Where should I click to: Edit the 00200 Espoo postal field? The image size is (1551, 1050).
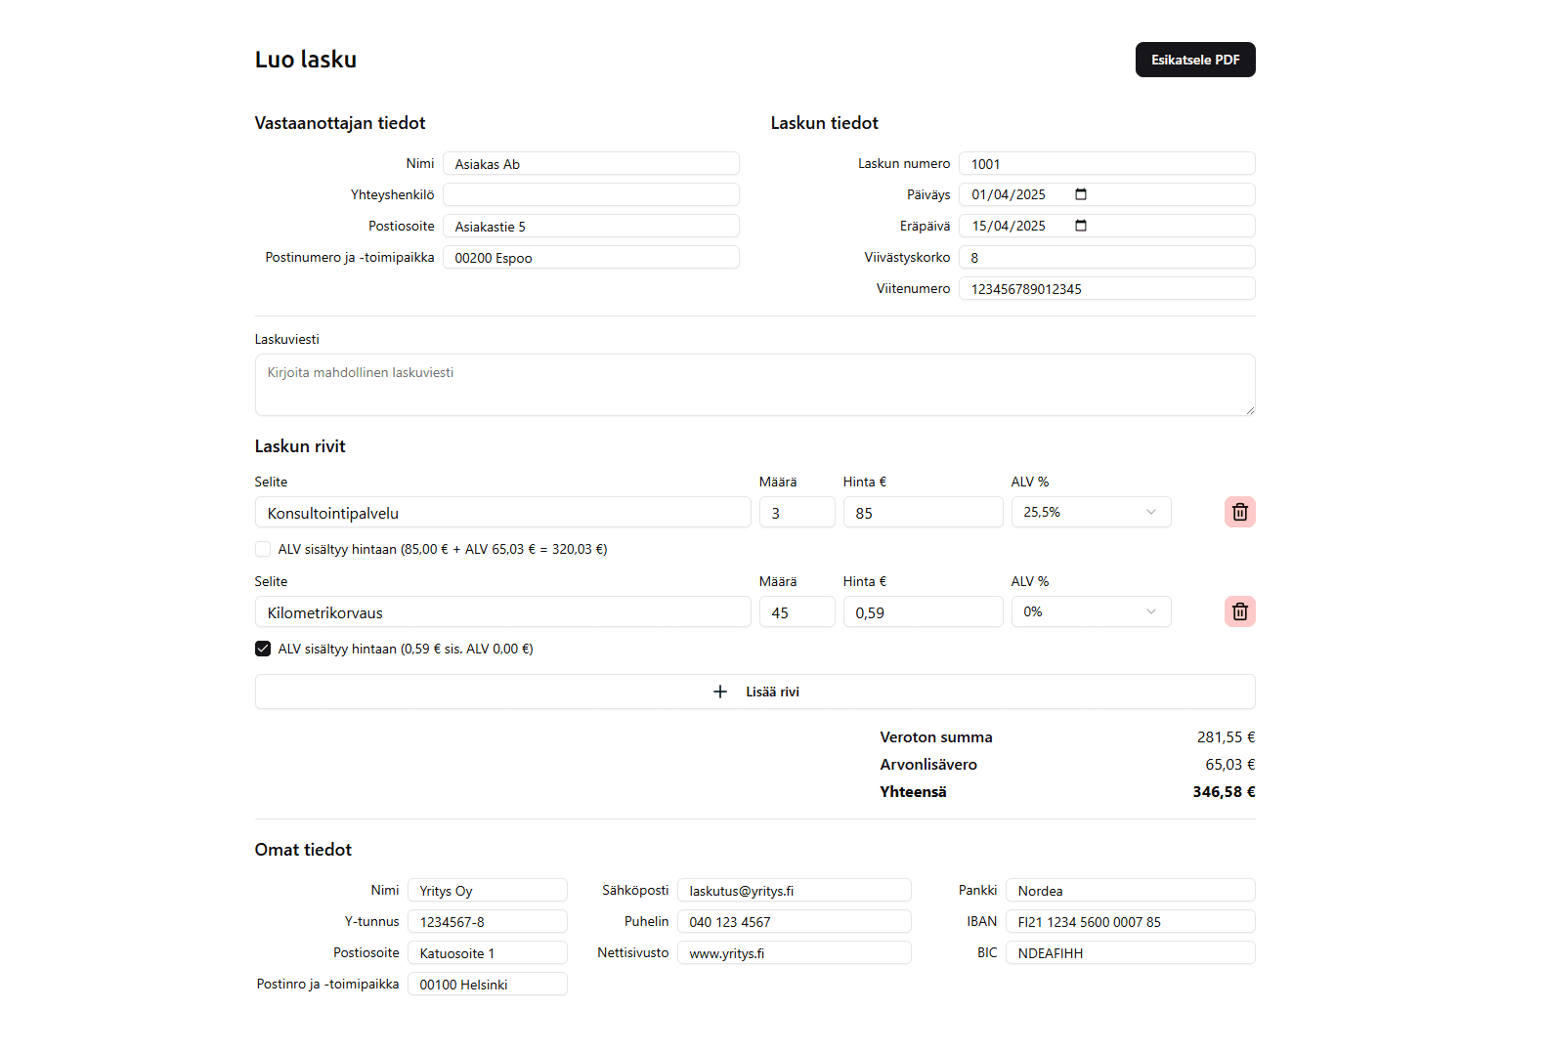click(591, 257)
